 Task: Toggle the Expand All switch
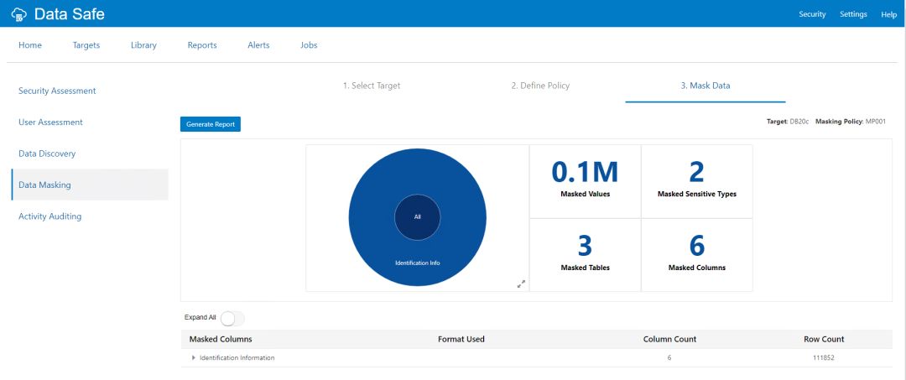click(232, 318)
